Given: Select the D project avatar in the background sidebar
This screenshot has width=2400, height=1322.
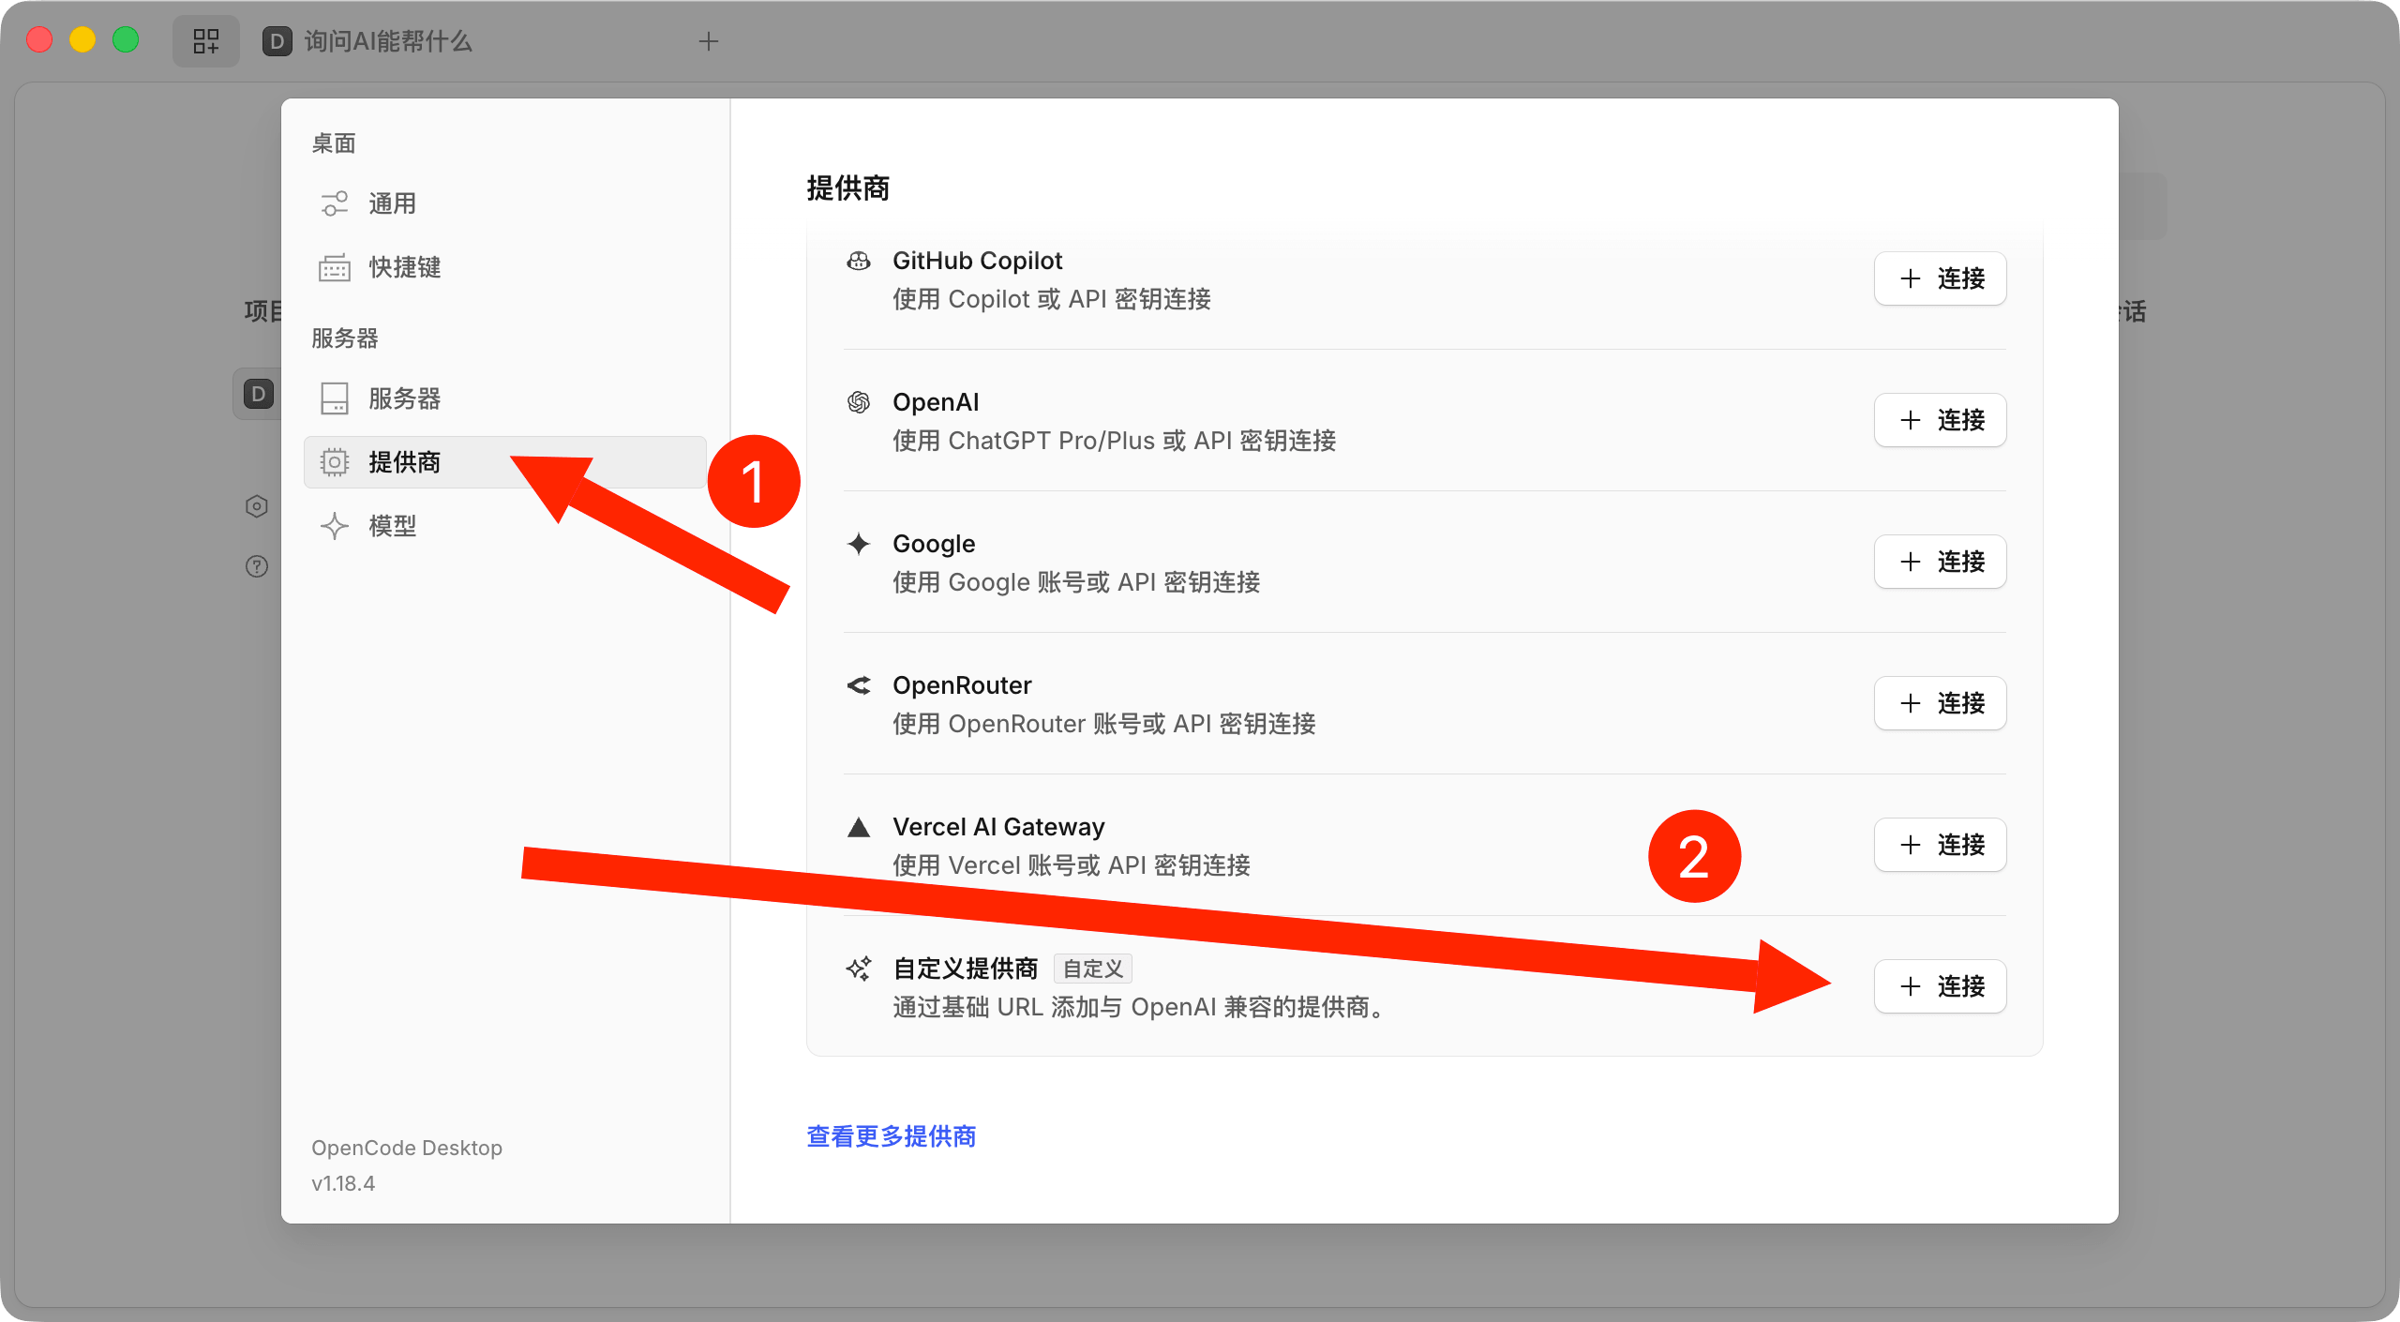Looking at the screenshot, I should point(259,394).
